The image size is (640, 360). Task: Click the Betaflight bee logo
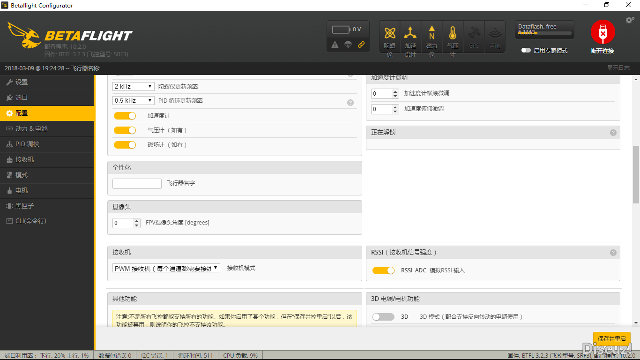pos(25,35)
